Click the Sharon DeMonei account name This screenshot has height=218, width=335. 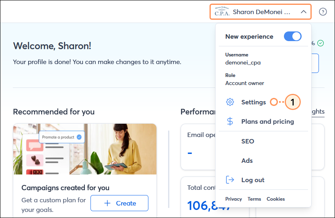(261, 12)
